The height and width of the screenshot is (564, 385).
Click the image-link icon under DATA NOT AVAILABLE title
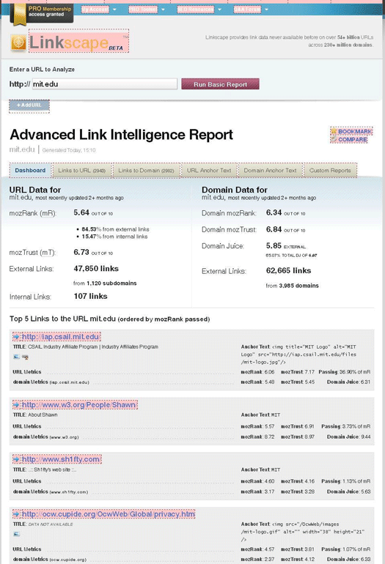coord(16,534)
